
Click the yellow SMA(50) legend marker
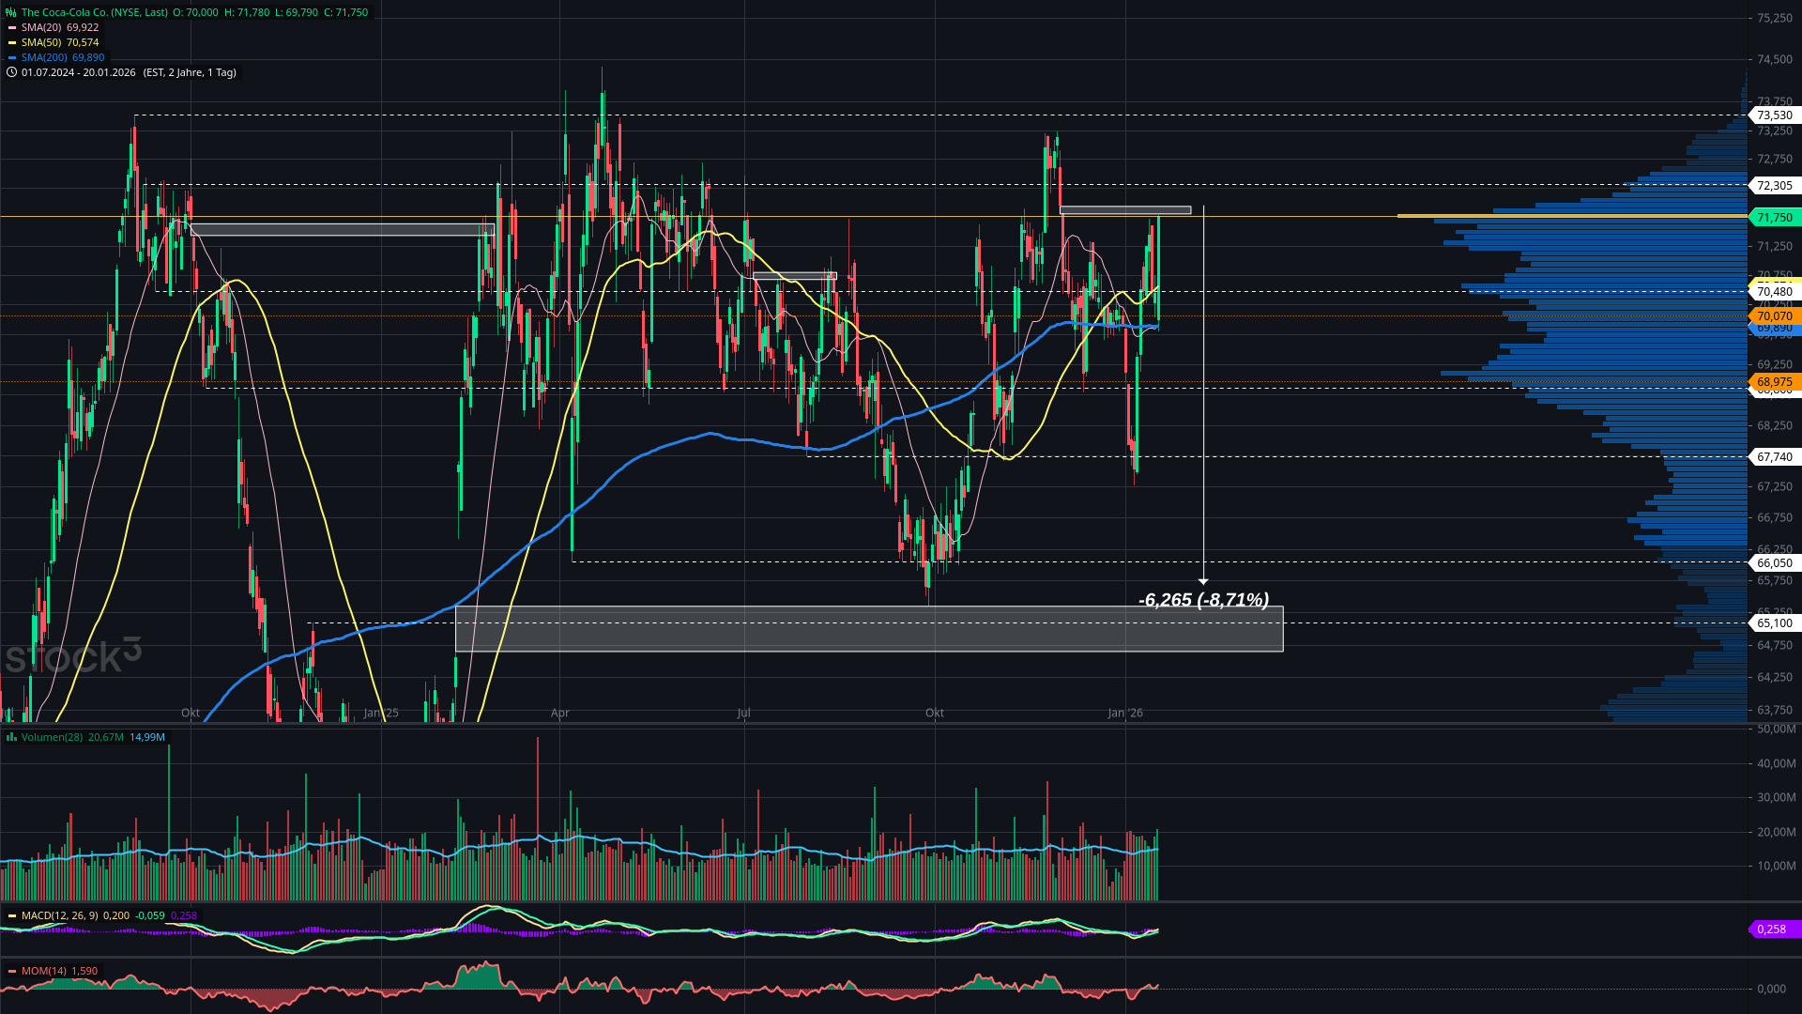(12, 42)
